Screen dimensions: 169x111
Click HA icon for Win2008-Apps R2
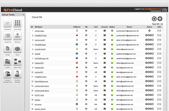86,58
